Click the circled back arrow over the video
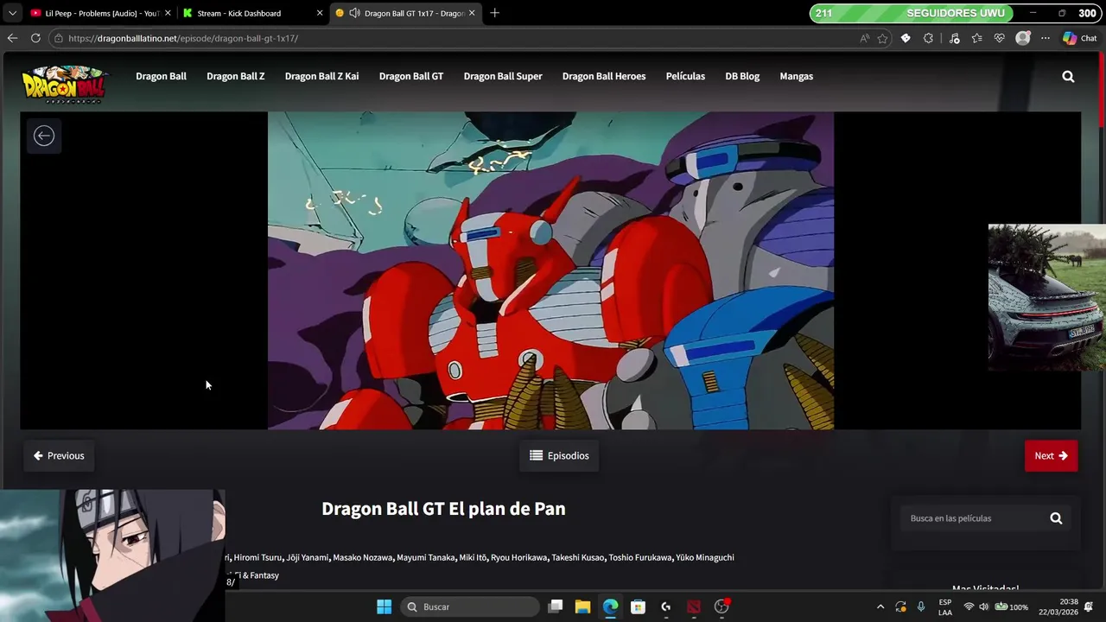1106x622 pixels. 44,136
